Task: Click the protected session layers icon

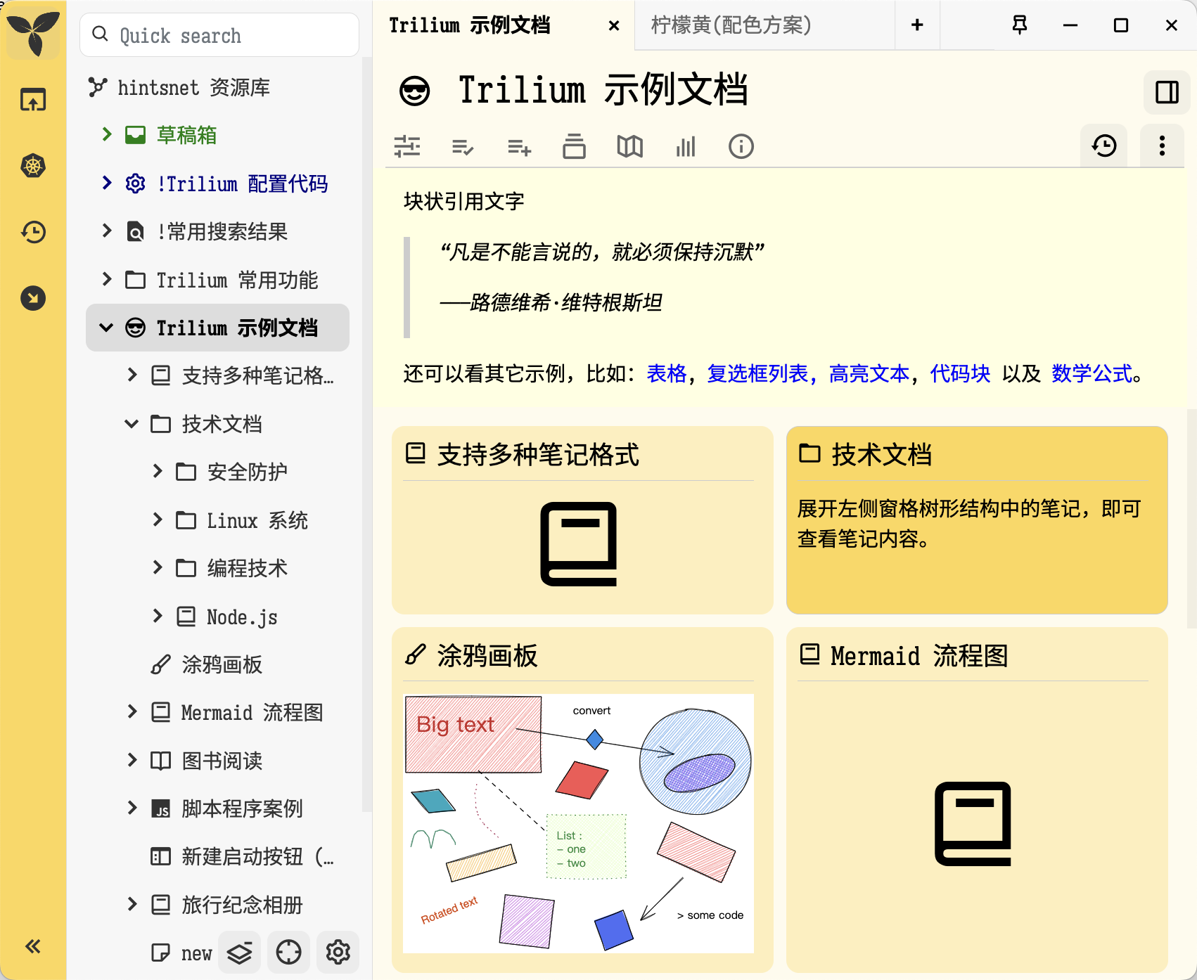Action: (x=239, y=952)
